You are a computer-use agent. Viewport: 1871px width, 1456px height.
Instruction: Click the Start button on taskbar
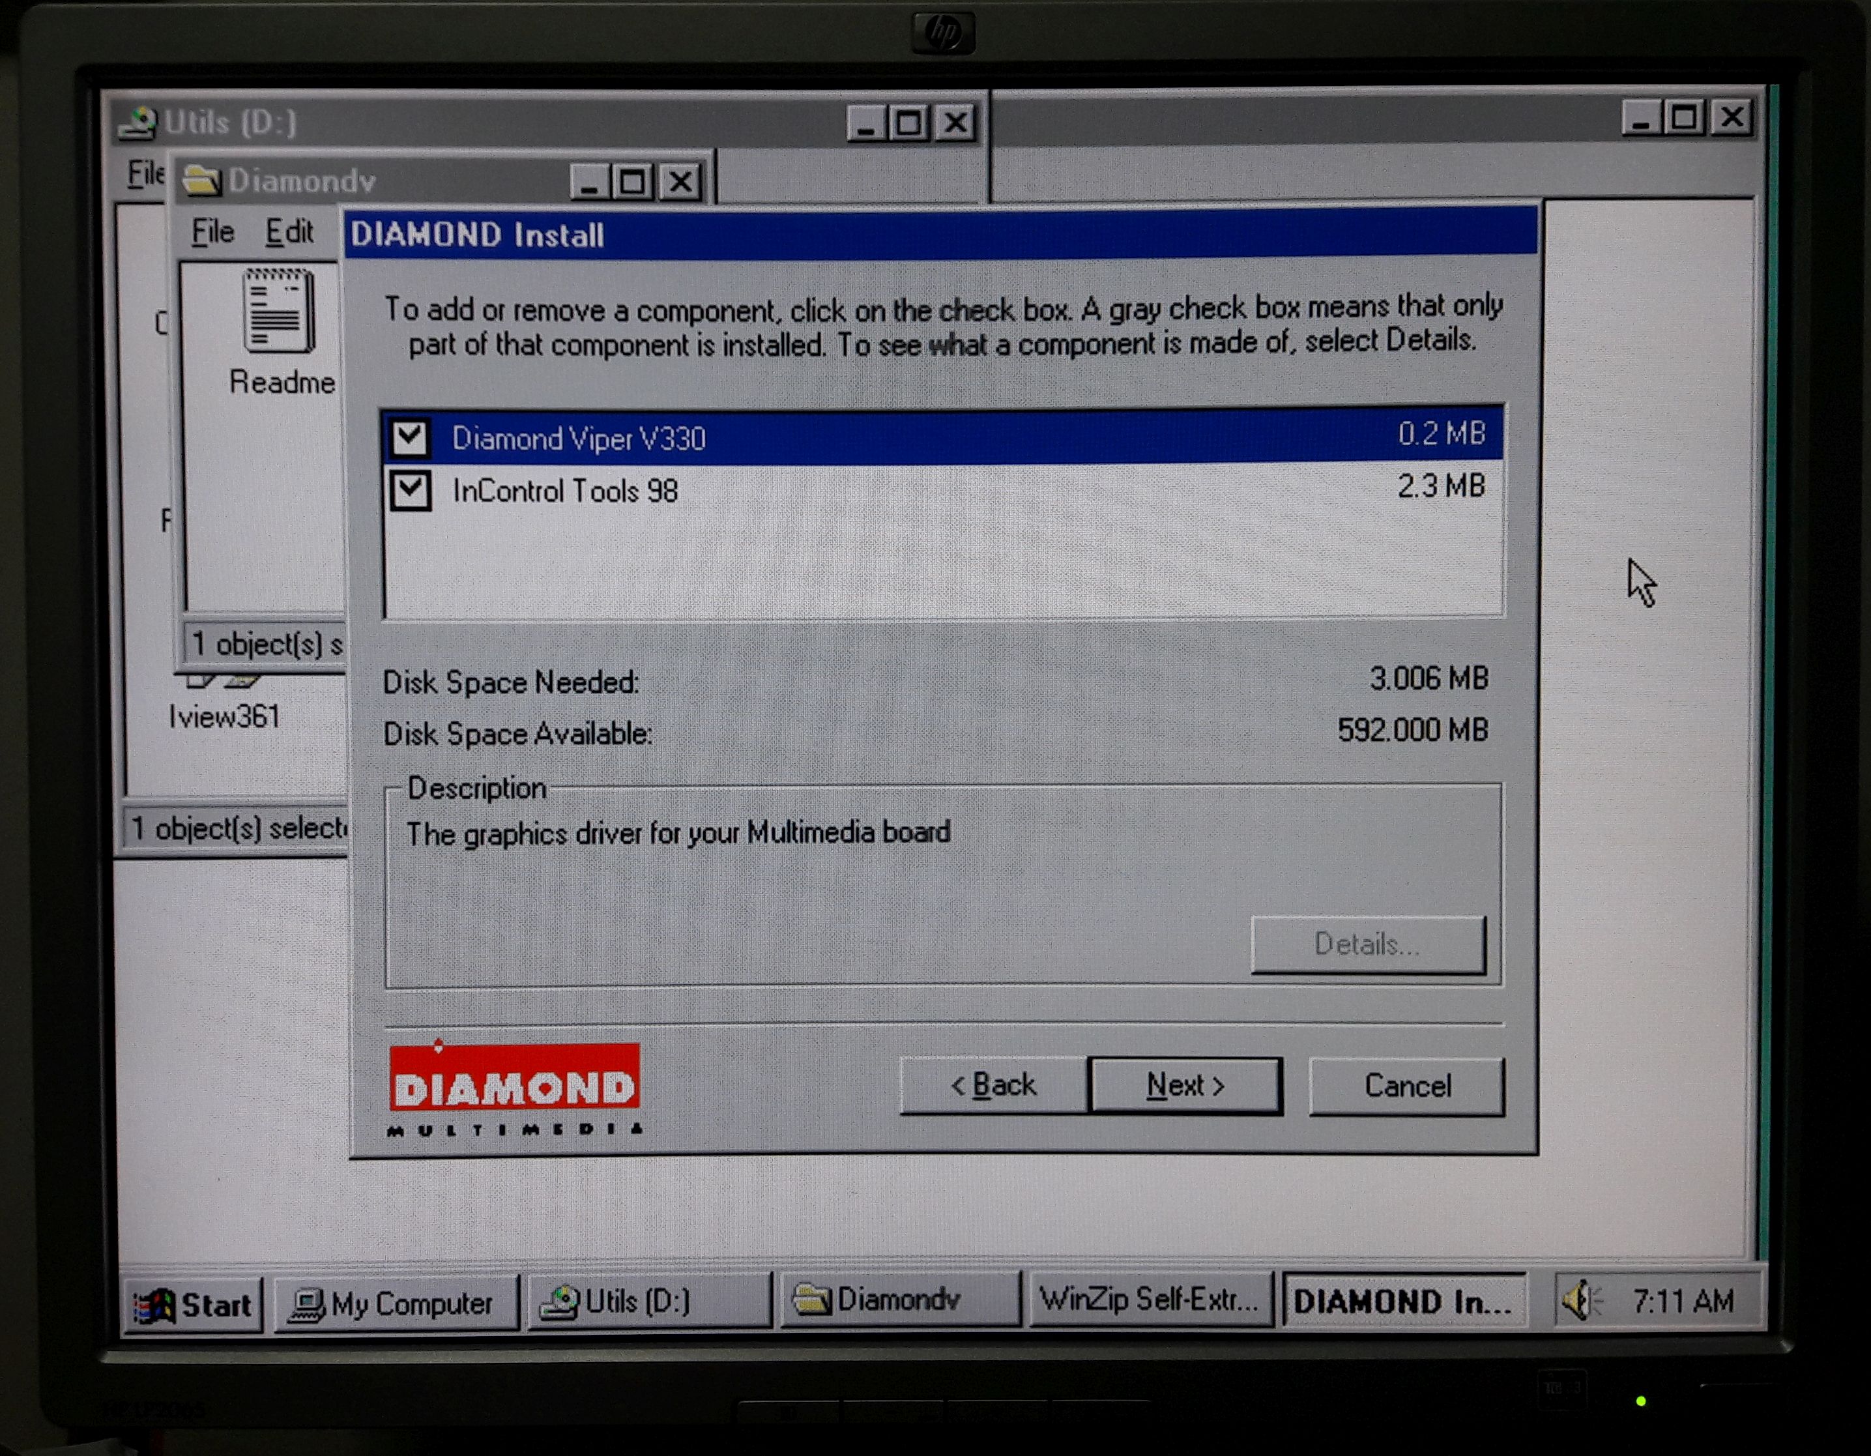[193, 1305]
